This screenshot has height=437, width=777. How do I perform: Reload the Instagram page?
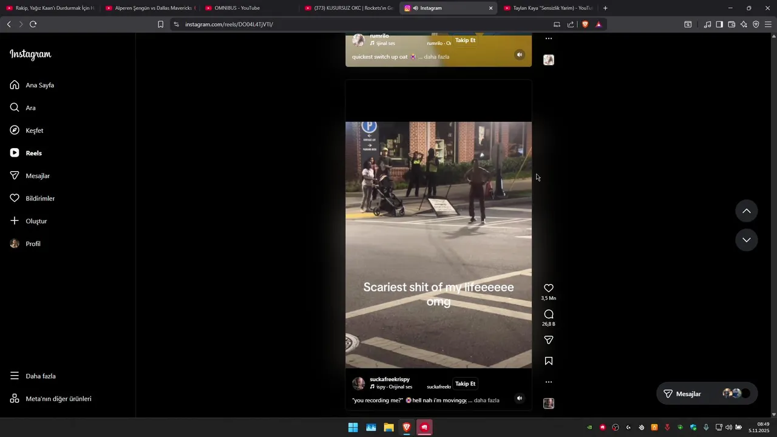pos(33,24)
